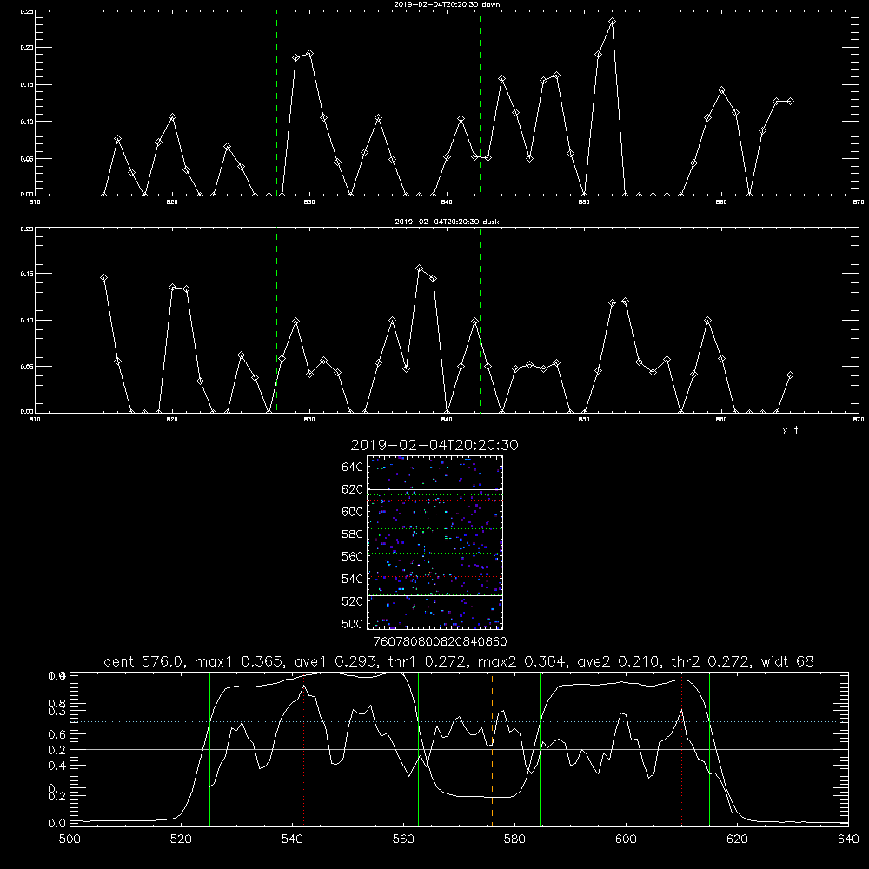869x869 pixels.
Task: Click the right green dashed line in dusk plot
Action: coord(480,321)
